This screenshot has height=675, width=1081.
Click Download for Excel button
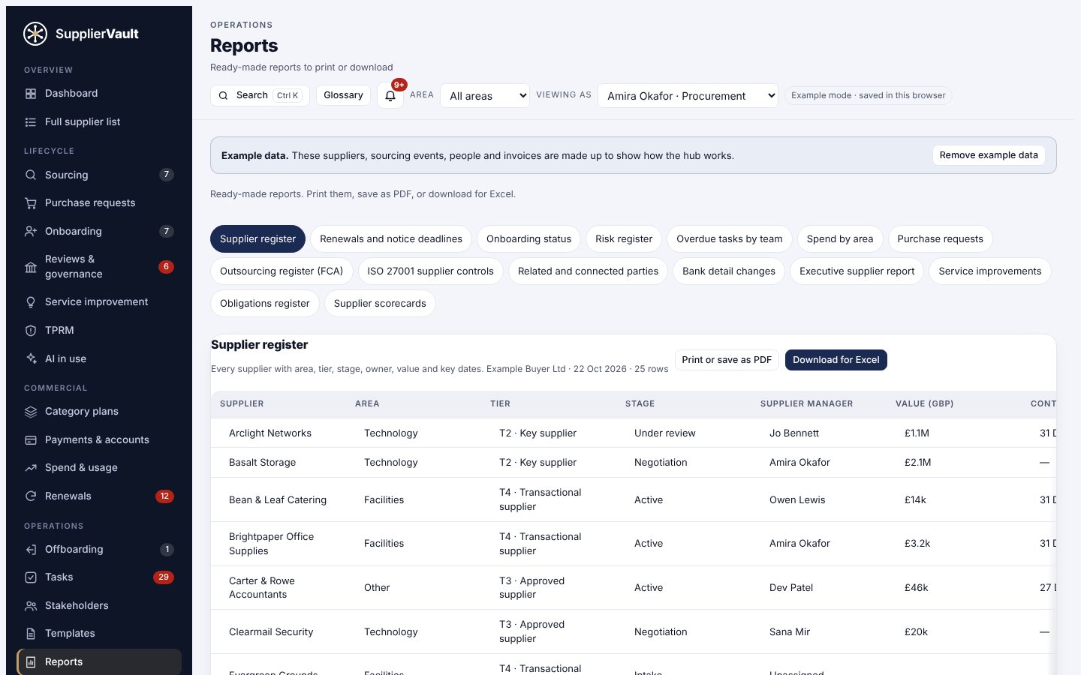[836, 360]
